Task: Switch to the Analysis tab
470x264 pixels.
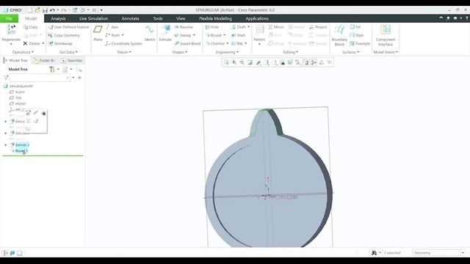Action: tap(58, 18)
